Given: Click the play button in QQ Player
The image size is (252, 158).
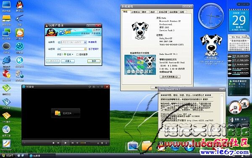Looking at the screenshot, I should point(66,143).
